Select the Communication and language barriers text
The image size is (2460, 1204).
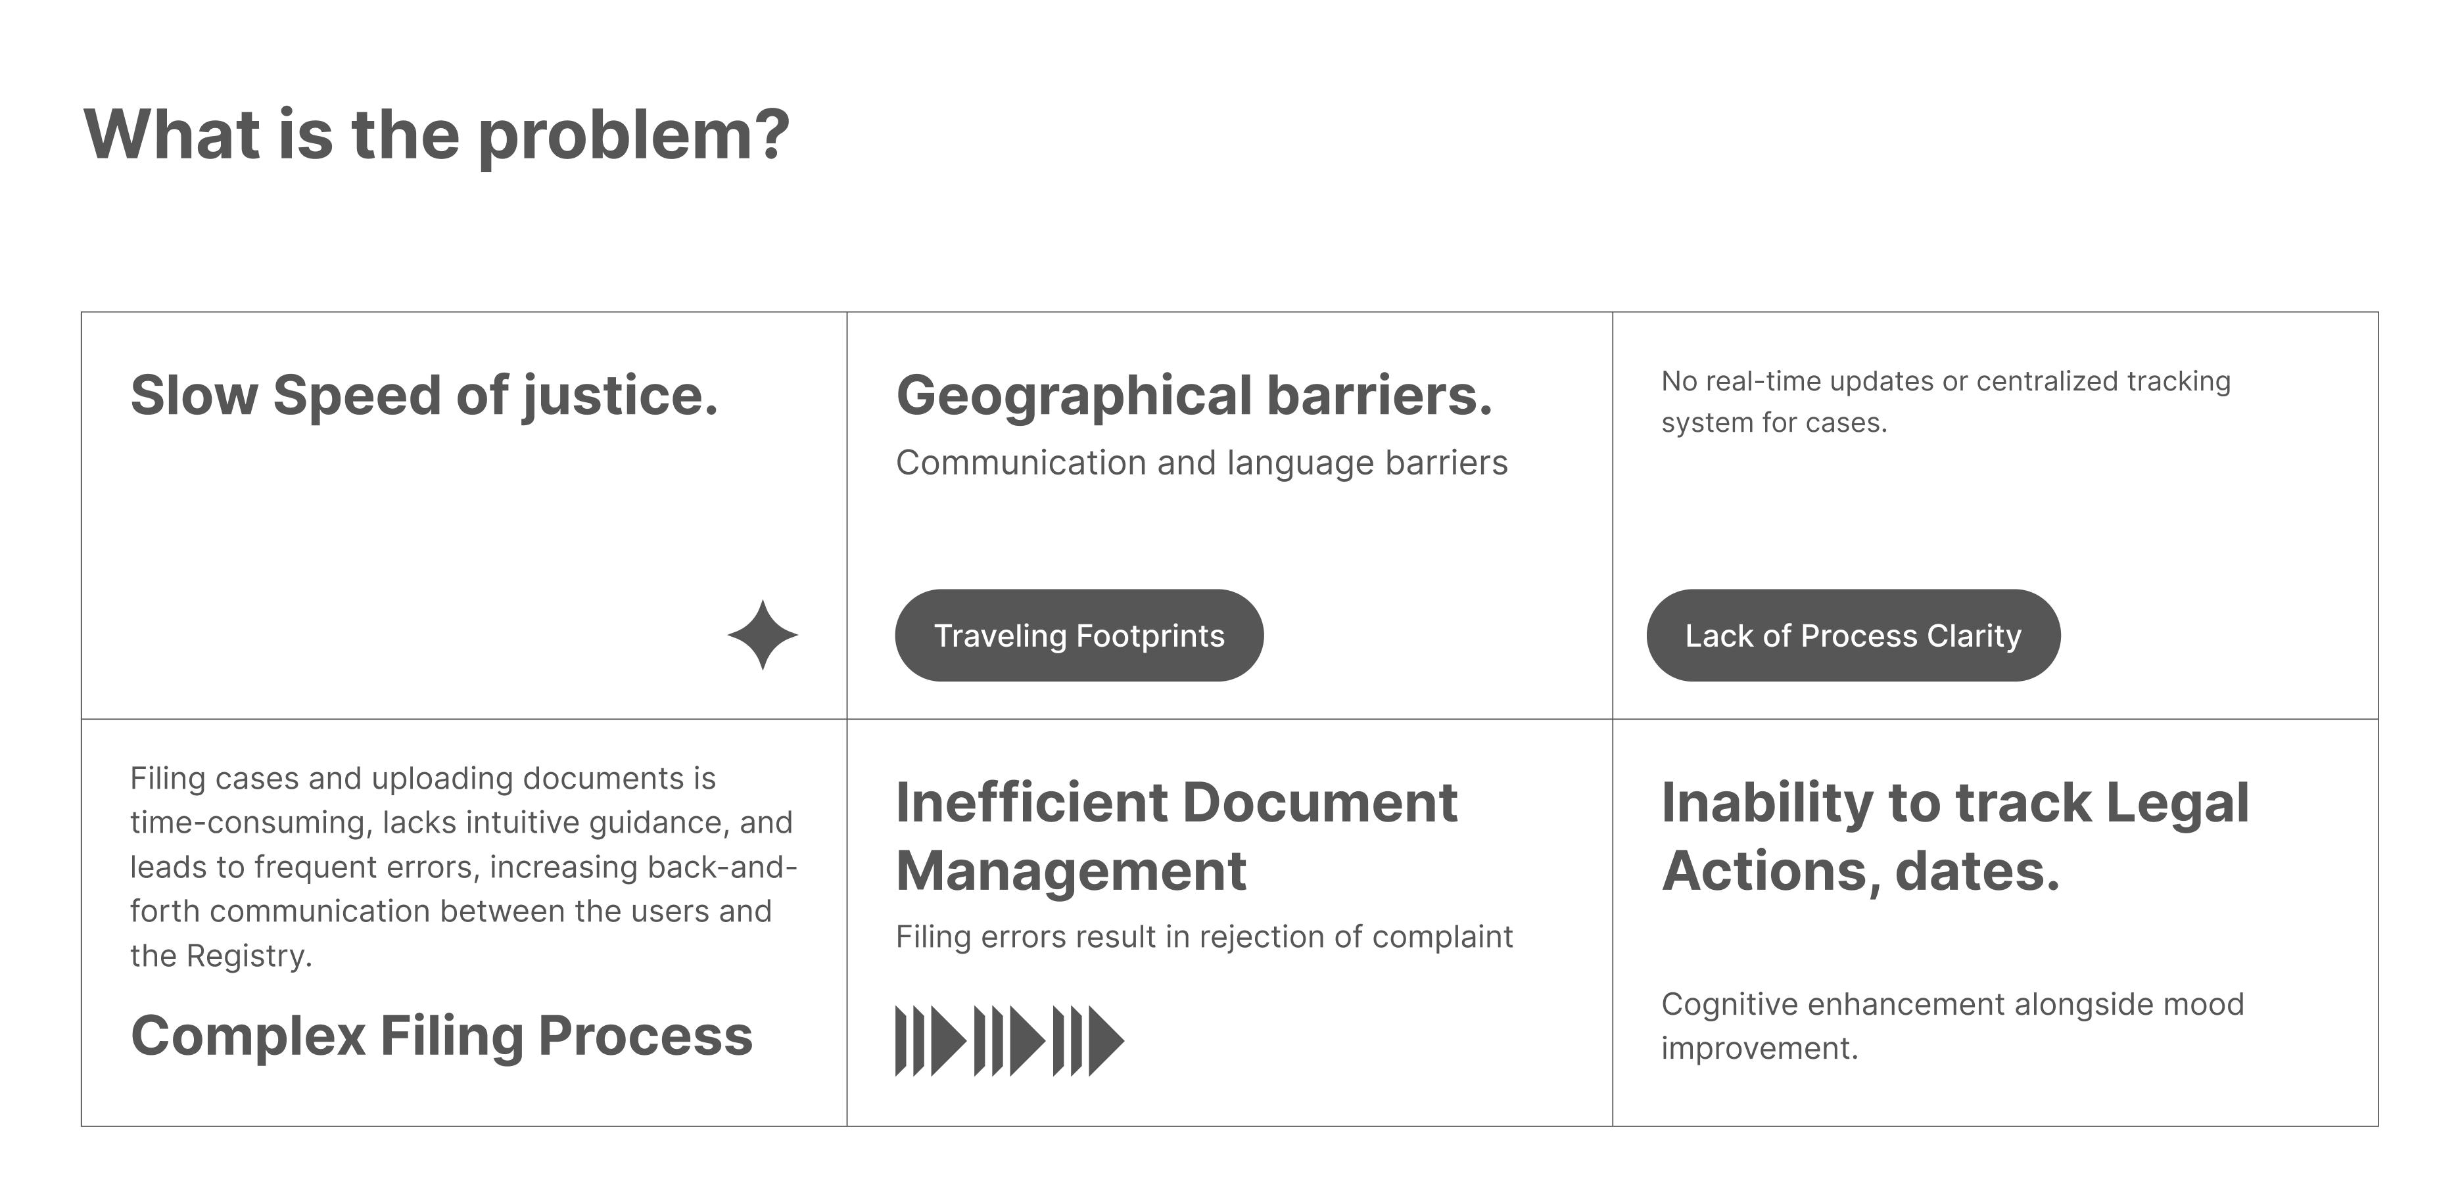point(1201,463)
